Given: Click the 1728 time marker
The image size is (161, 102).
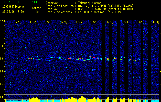Looking at the screenshot, I should coord(125,22).
